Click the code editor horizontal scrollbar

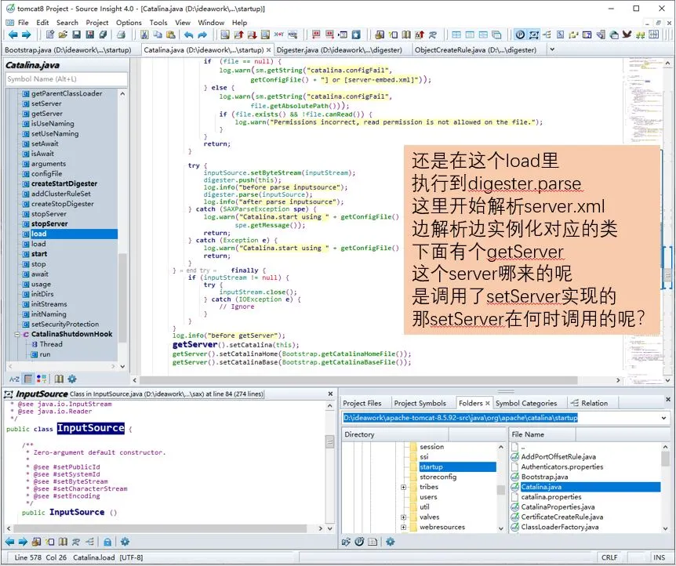(x=358, y=380)
